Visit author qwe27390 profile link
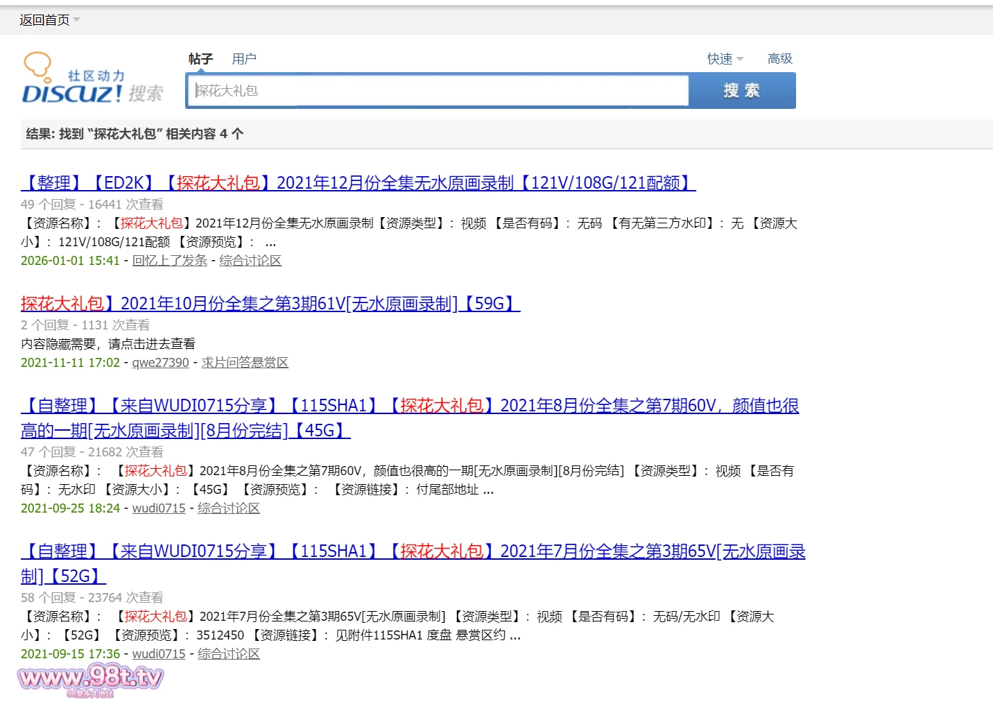Viewport: 993px width, 704px height. (160, 363)
